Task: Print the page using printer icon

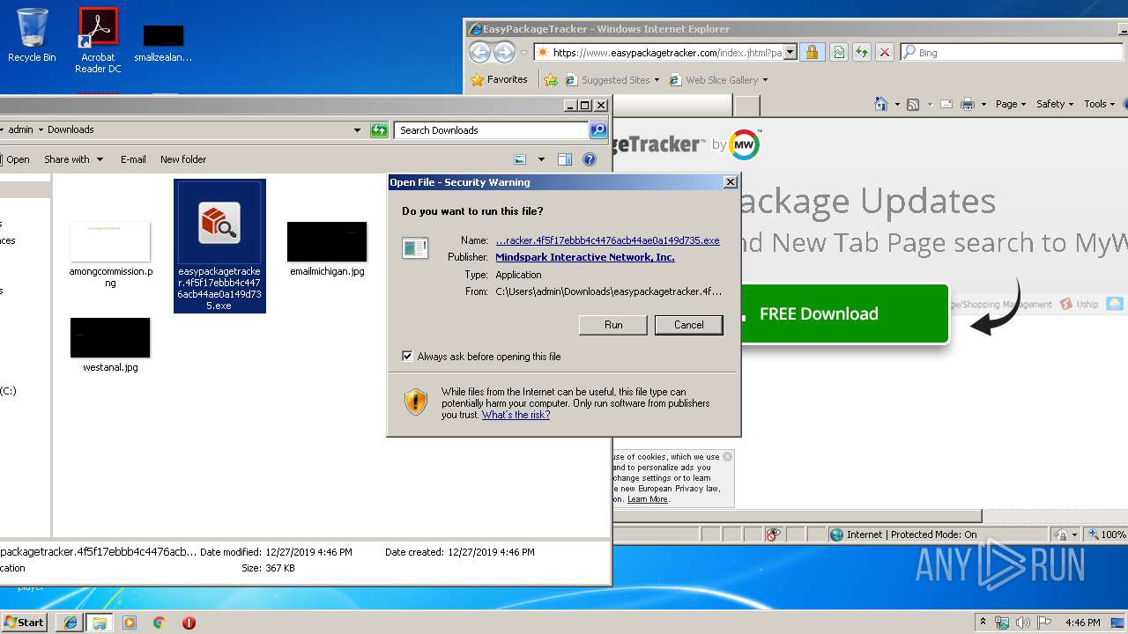Action: (x=967, y=104)
